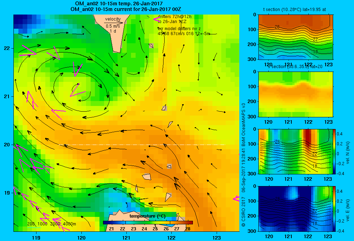Click the -0.4 tick on vel. E colorbar

pyautogui.click(x=340, y=231)
